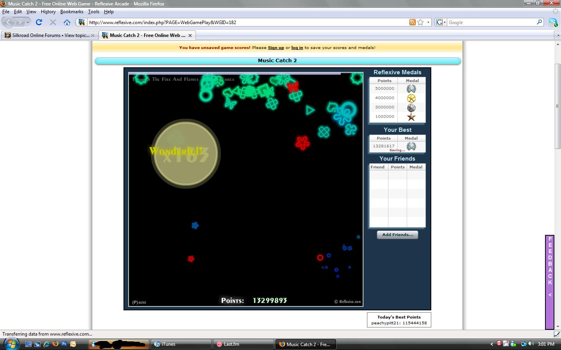Catch the green triangle note in the game
The width and height of the screenshot is (561, 350).
click(310, 110)
